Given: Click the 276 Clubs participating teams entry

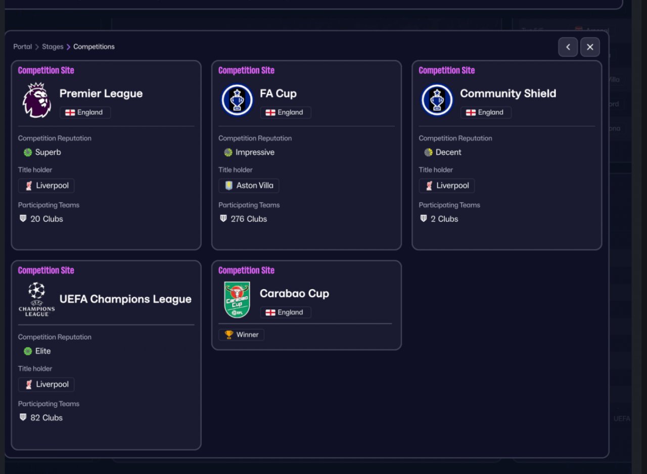Looking at the screenshot, I should (243, 219).
